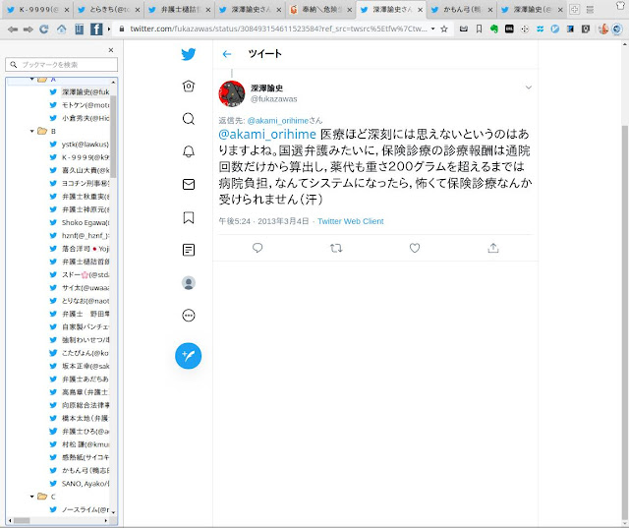Switch to the とらきち tab
The height and width of the screenshot is (528, 629).
pyautogui.click(x=108, y=10)
